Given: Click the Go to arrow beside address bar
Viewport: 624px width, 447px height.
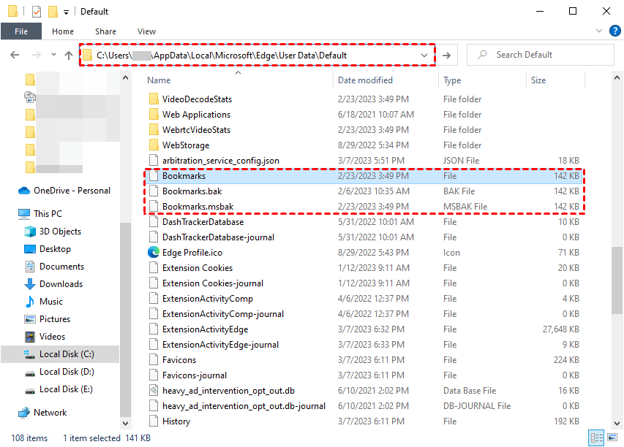Looking at the screenshot, I should coord(446,56).
